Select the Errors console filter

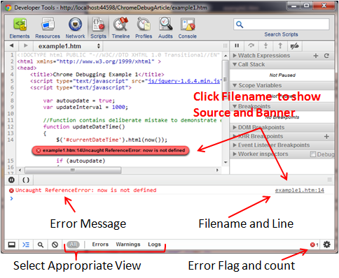100,244
